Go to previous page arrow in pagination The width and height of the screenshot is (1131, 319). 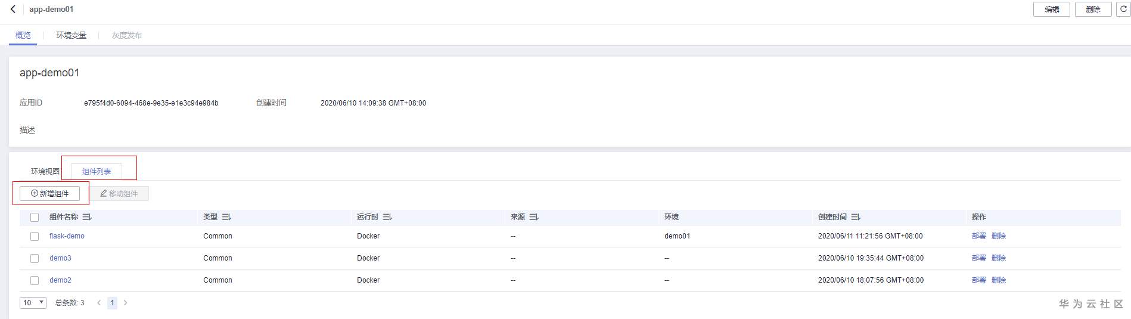(x=99, y=303)
